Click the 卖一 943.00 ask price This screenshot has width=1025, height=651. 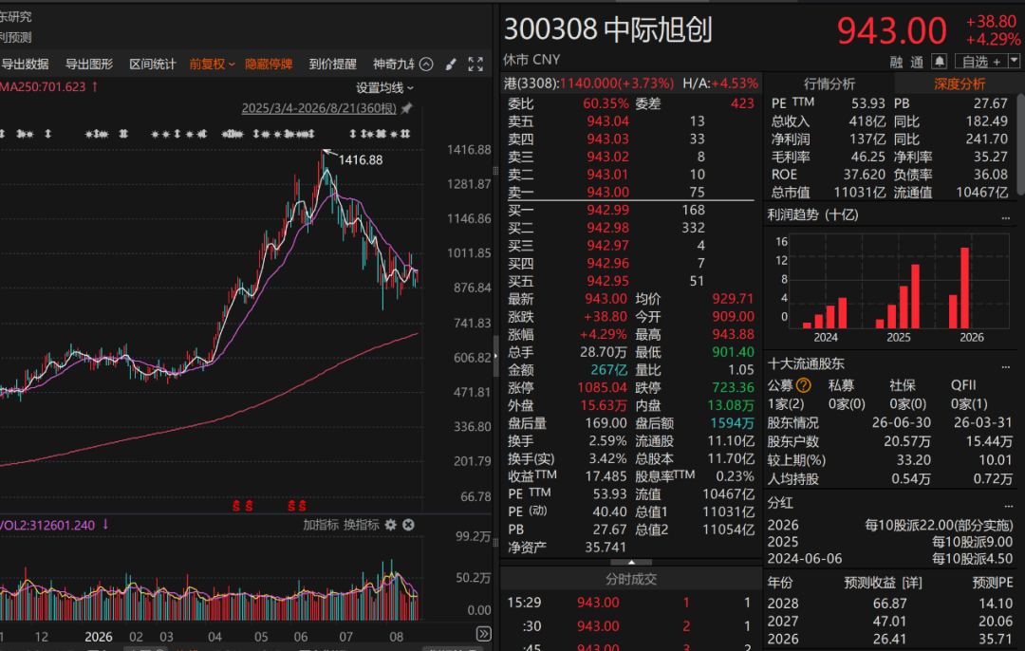click(x=608, y=192)
